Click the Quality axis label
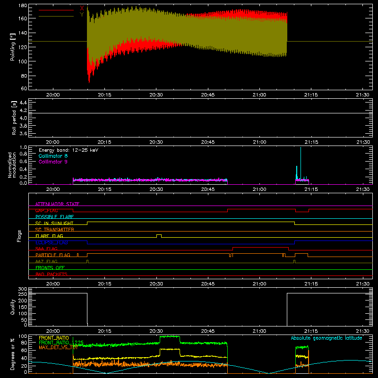The width and height of the screenshot is (378, 378). 13,307
